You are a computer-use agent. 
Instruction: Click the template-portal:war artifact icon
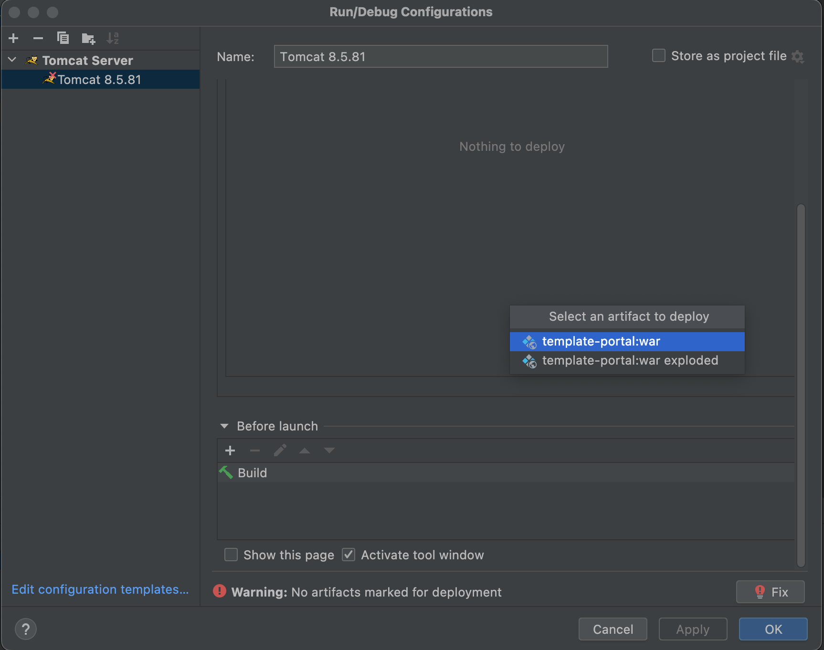tap(529, 342)
